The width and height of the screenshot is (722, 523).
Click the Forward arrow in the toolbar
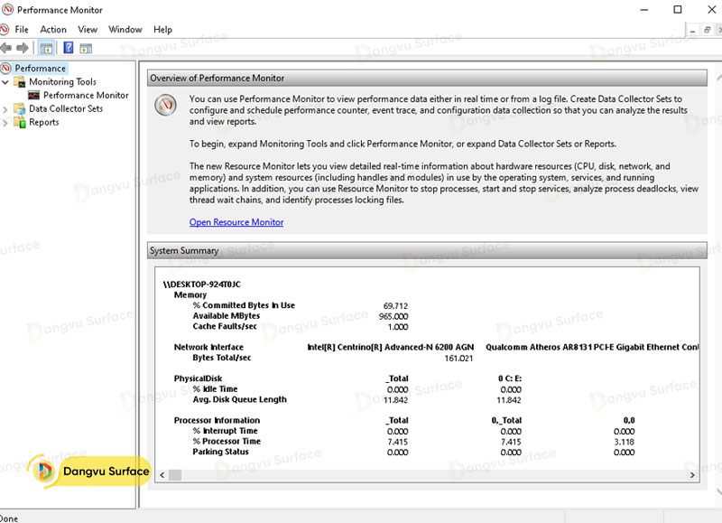pyautogui.click(x=24, y=48)
